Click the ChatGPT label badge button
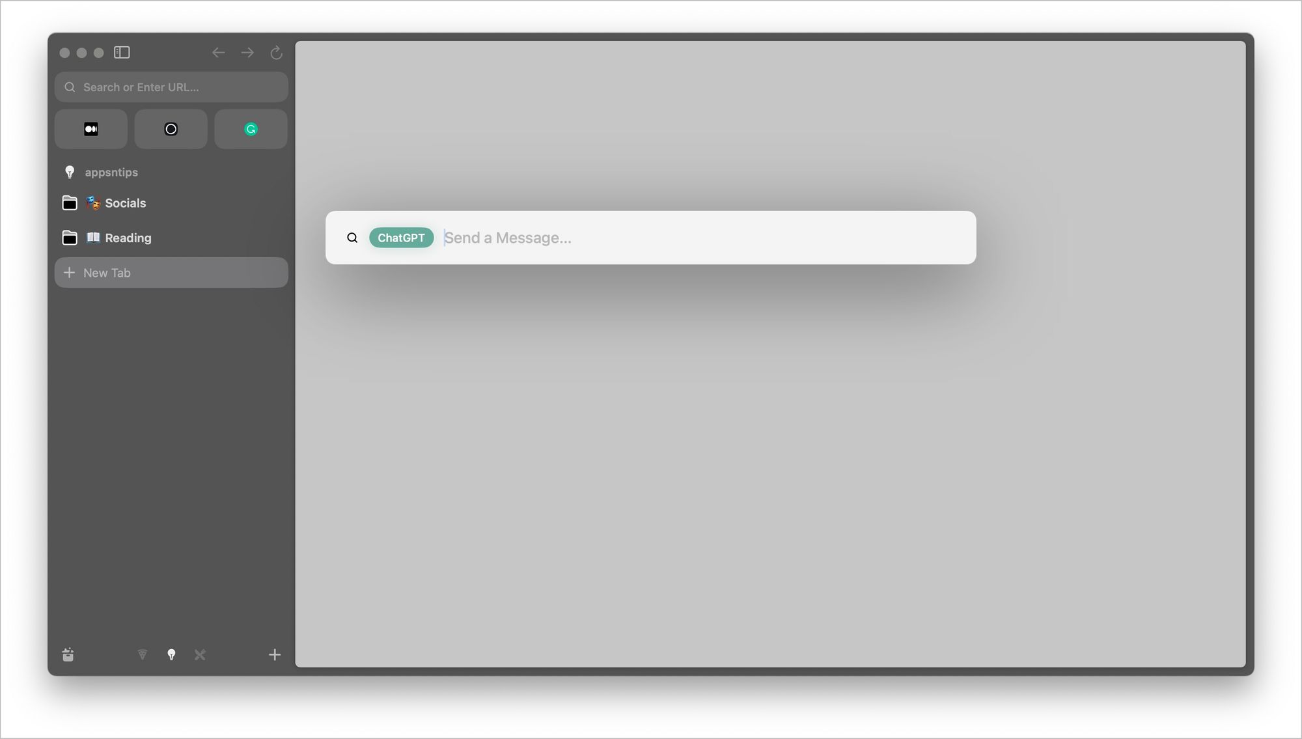1302x739 pixels. pyautogui.click(x=400, y=237)
